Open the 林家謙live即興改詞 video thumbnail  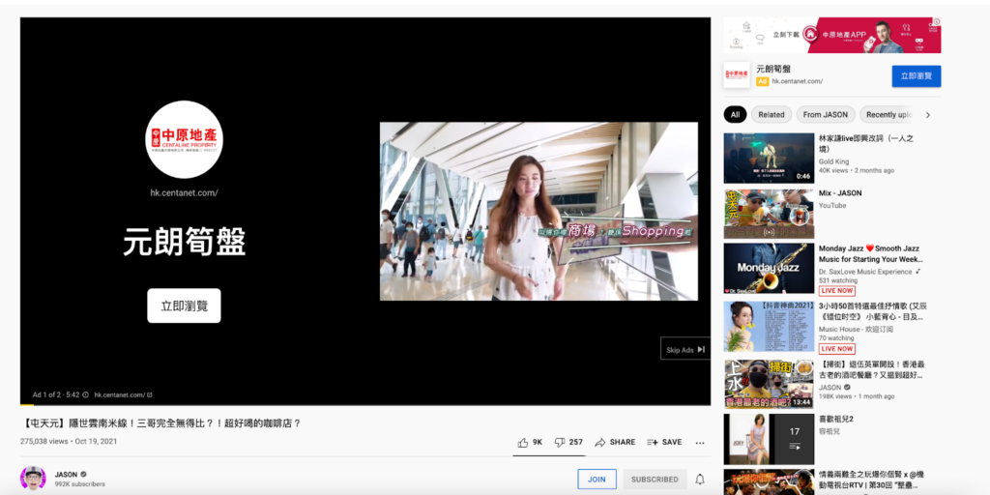(x=769, y=158)
